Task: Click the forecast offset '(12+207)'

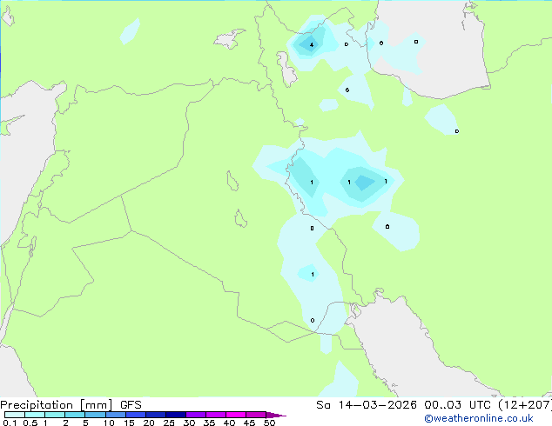Action: click(x=525, y=405)
